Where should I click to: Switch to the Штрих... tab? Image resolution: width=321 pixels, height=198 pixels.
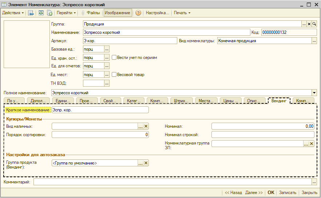pyautogui.click(x=181, y=101)
